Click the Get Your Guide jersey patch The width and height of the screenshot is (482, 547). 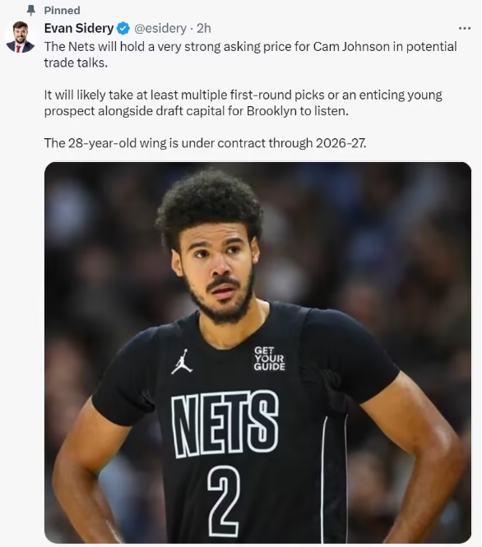coord(269,359)
